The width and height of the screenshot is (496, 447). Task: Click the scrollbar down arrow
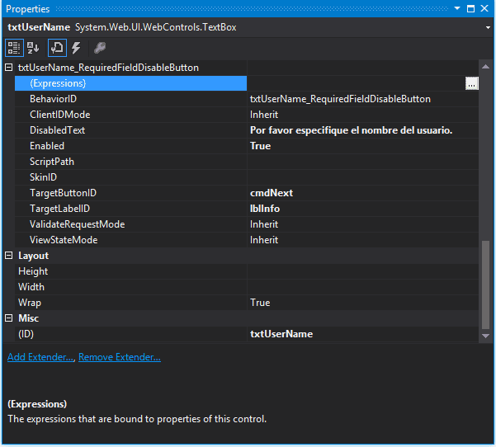click(485, 336)
